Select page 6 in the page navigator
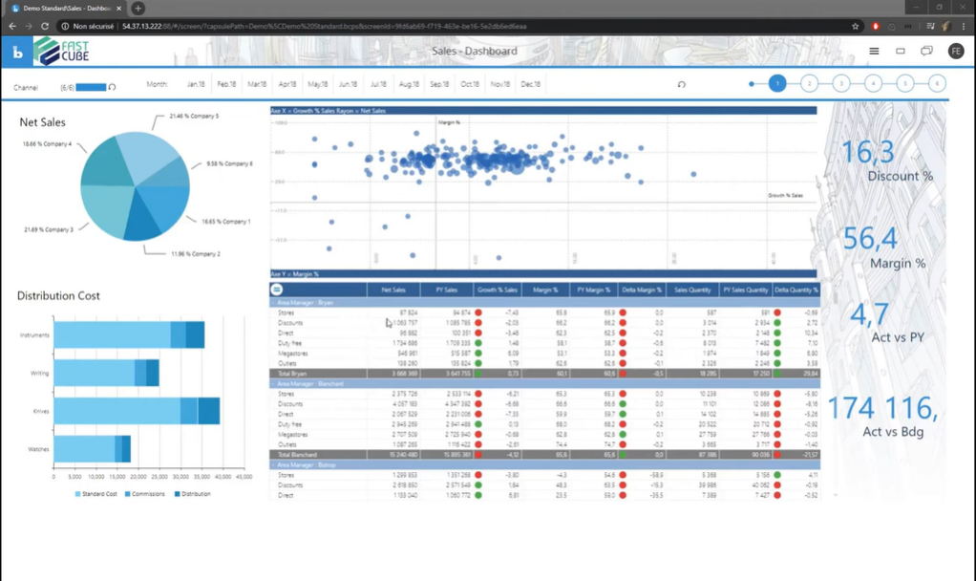The width and height of the screenshot is (976, 581). tap(936, 84)
